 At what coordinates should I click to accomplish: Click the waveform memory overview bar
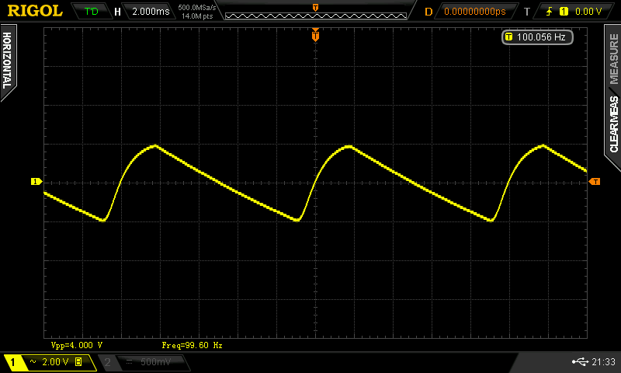pos(314,13)
